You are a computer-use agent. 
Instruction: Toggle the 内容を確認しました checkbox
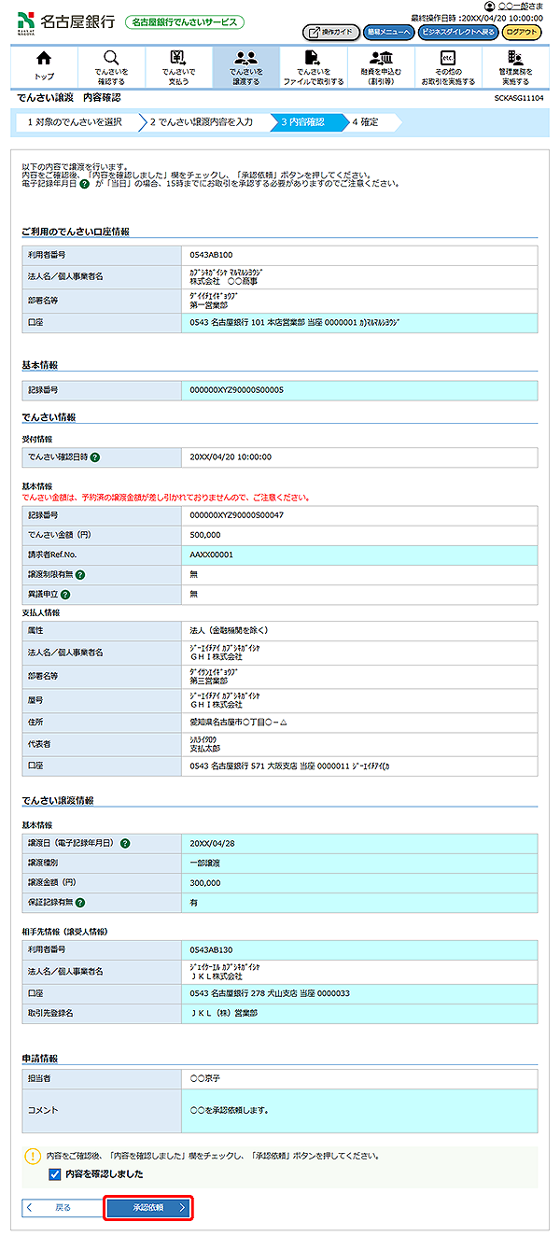click(55, 1174)
